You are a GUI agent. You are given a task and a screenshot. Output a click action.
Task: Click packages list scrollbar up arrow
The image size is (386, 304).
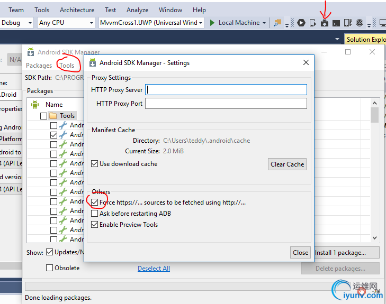tap(374, 103)
